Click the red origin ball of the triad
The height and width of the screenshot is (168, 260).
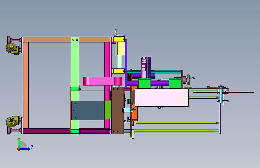click(18, 149)
